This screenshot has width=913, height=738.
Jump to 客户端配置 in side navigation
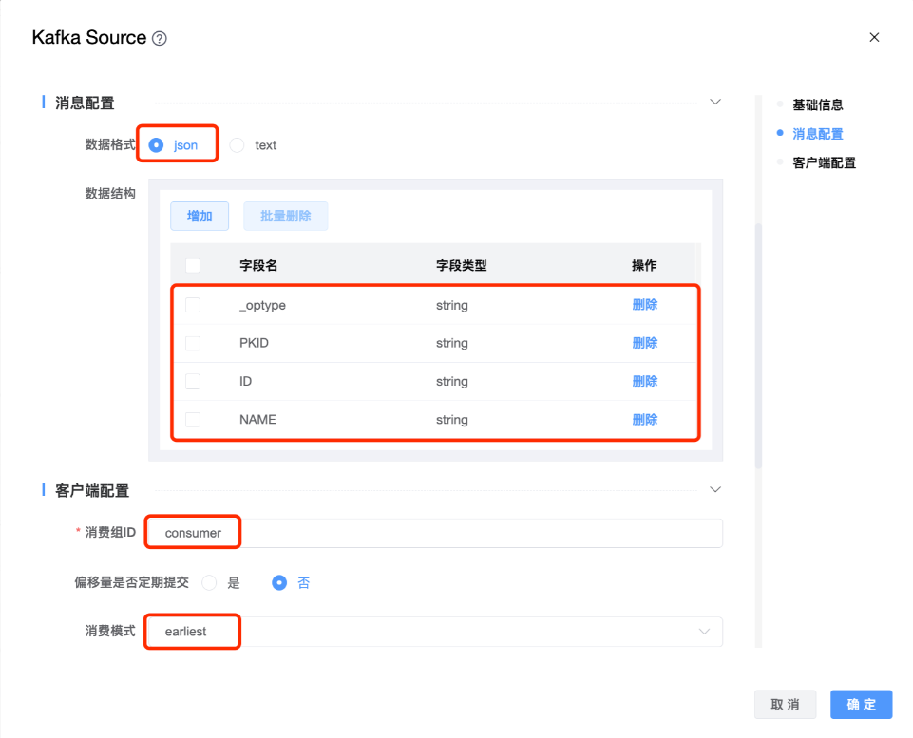pyautogui.click(x=824, y=162)
